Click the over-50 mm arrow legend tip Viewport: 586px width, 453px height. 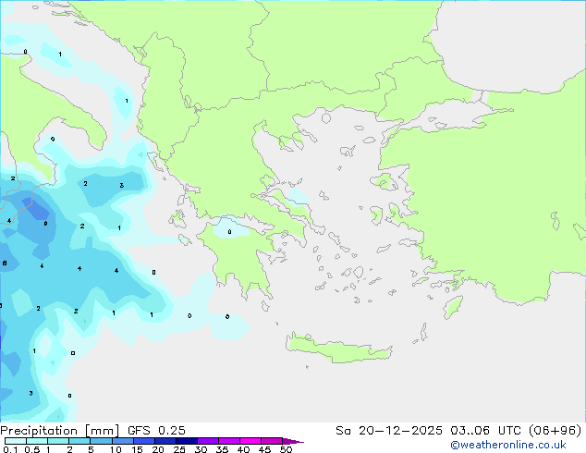click(293, 441)
